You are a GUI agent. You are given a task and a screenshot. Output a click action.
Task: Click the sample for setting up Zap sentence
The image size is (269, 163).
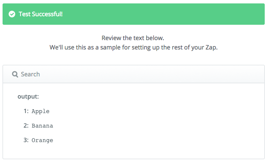click(133, 47)
